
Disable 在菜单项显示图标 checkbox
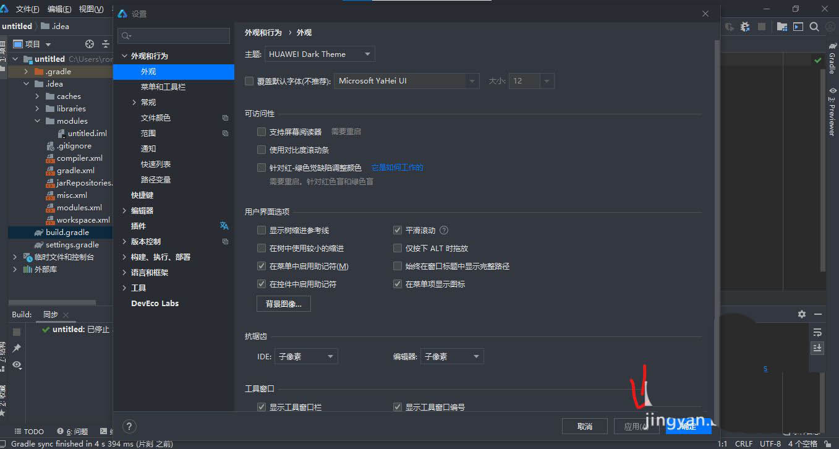click(x=398, y=284)
